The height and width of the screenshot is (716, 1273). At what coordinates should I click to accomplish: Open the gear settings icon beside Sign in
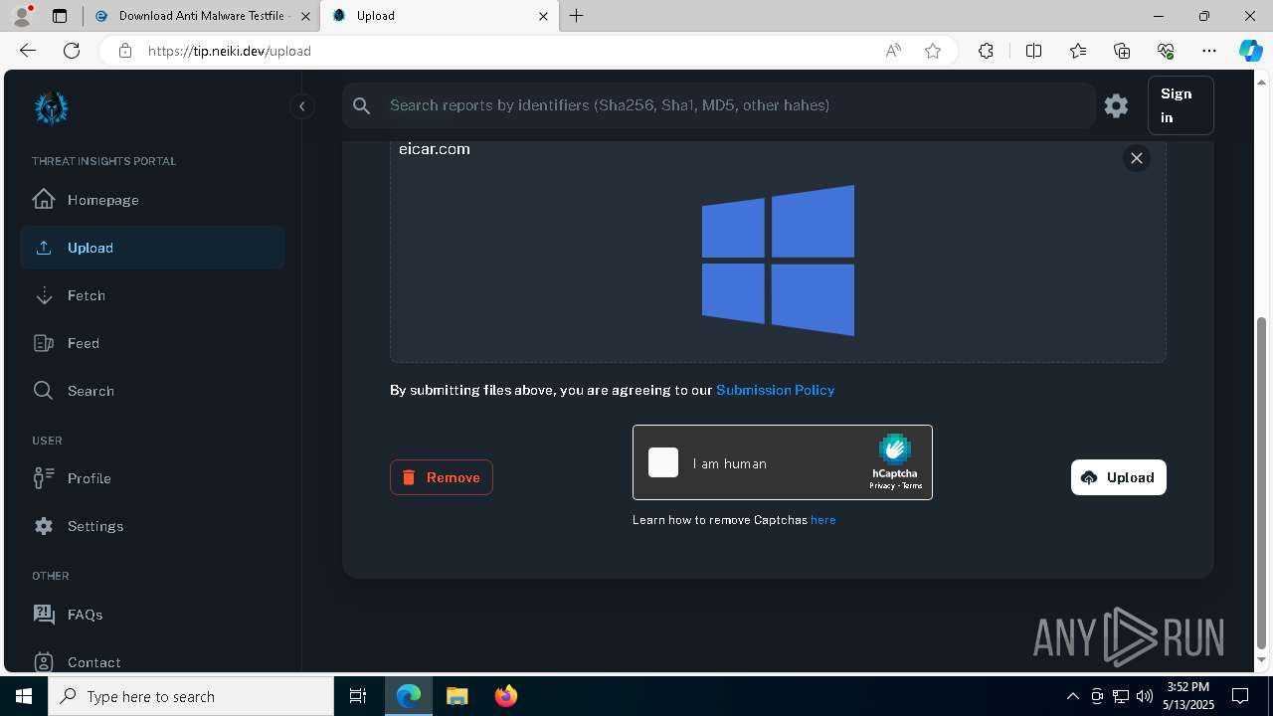pos(1116,105)
